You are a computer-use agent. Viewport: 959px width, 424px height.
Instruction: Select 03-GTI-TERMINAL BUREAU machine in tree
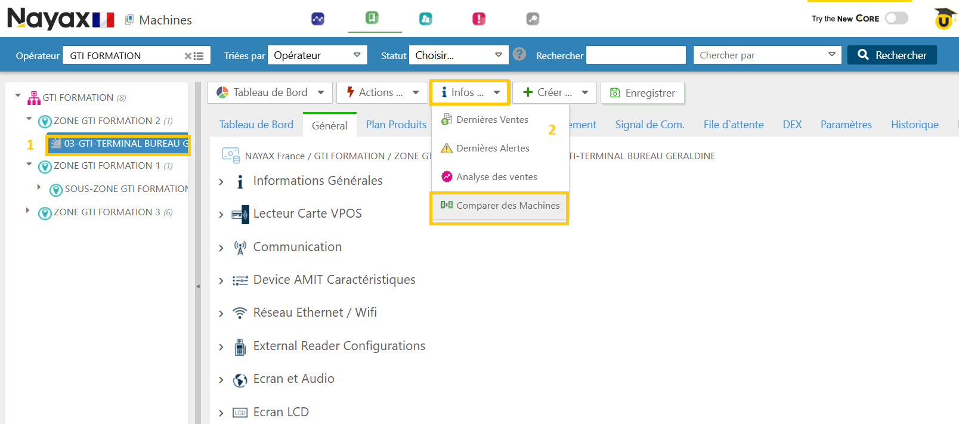click(118, 144)
